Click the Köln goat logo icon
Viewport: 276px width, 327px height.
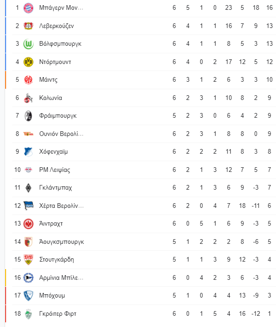tap(28, 98)
